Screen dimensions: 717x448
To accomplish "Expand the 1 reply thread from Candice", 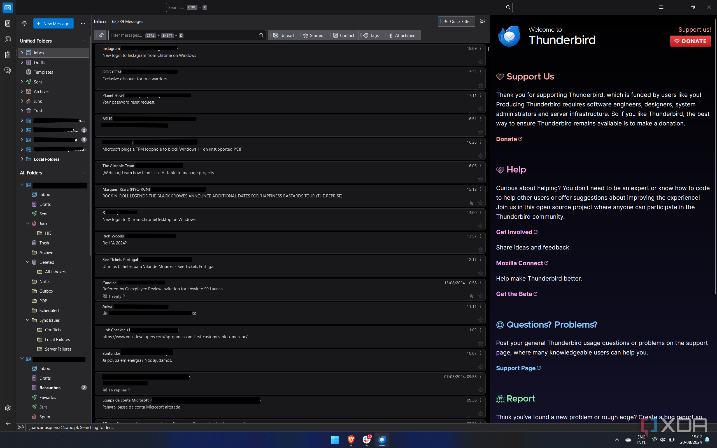I will point(114,296).
